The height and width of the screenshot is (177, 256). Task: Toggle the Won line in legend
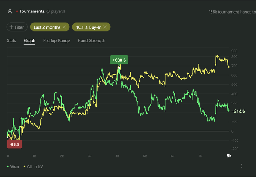pos(13,166)
